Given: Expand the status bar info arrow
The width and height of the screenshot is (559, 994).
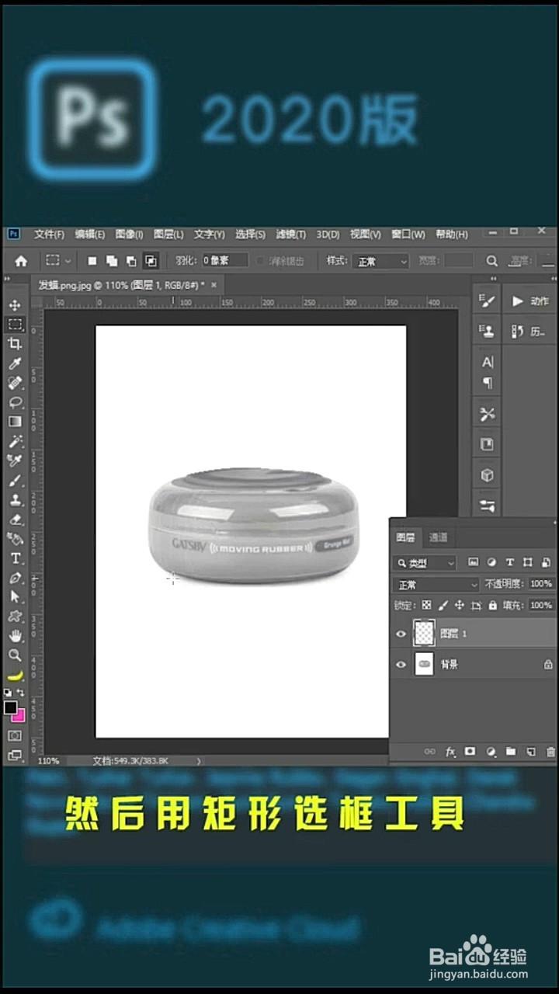Looking at the screenshot, I should (x=200, y=761).
